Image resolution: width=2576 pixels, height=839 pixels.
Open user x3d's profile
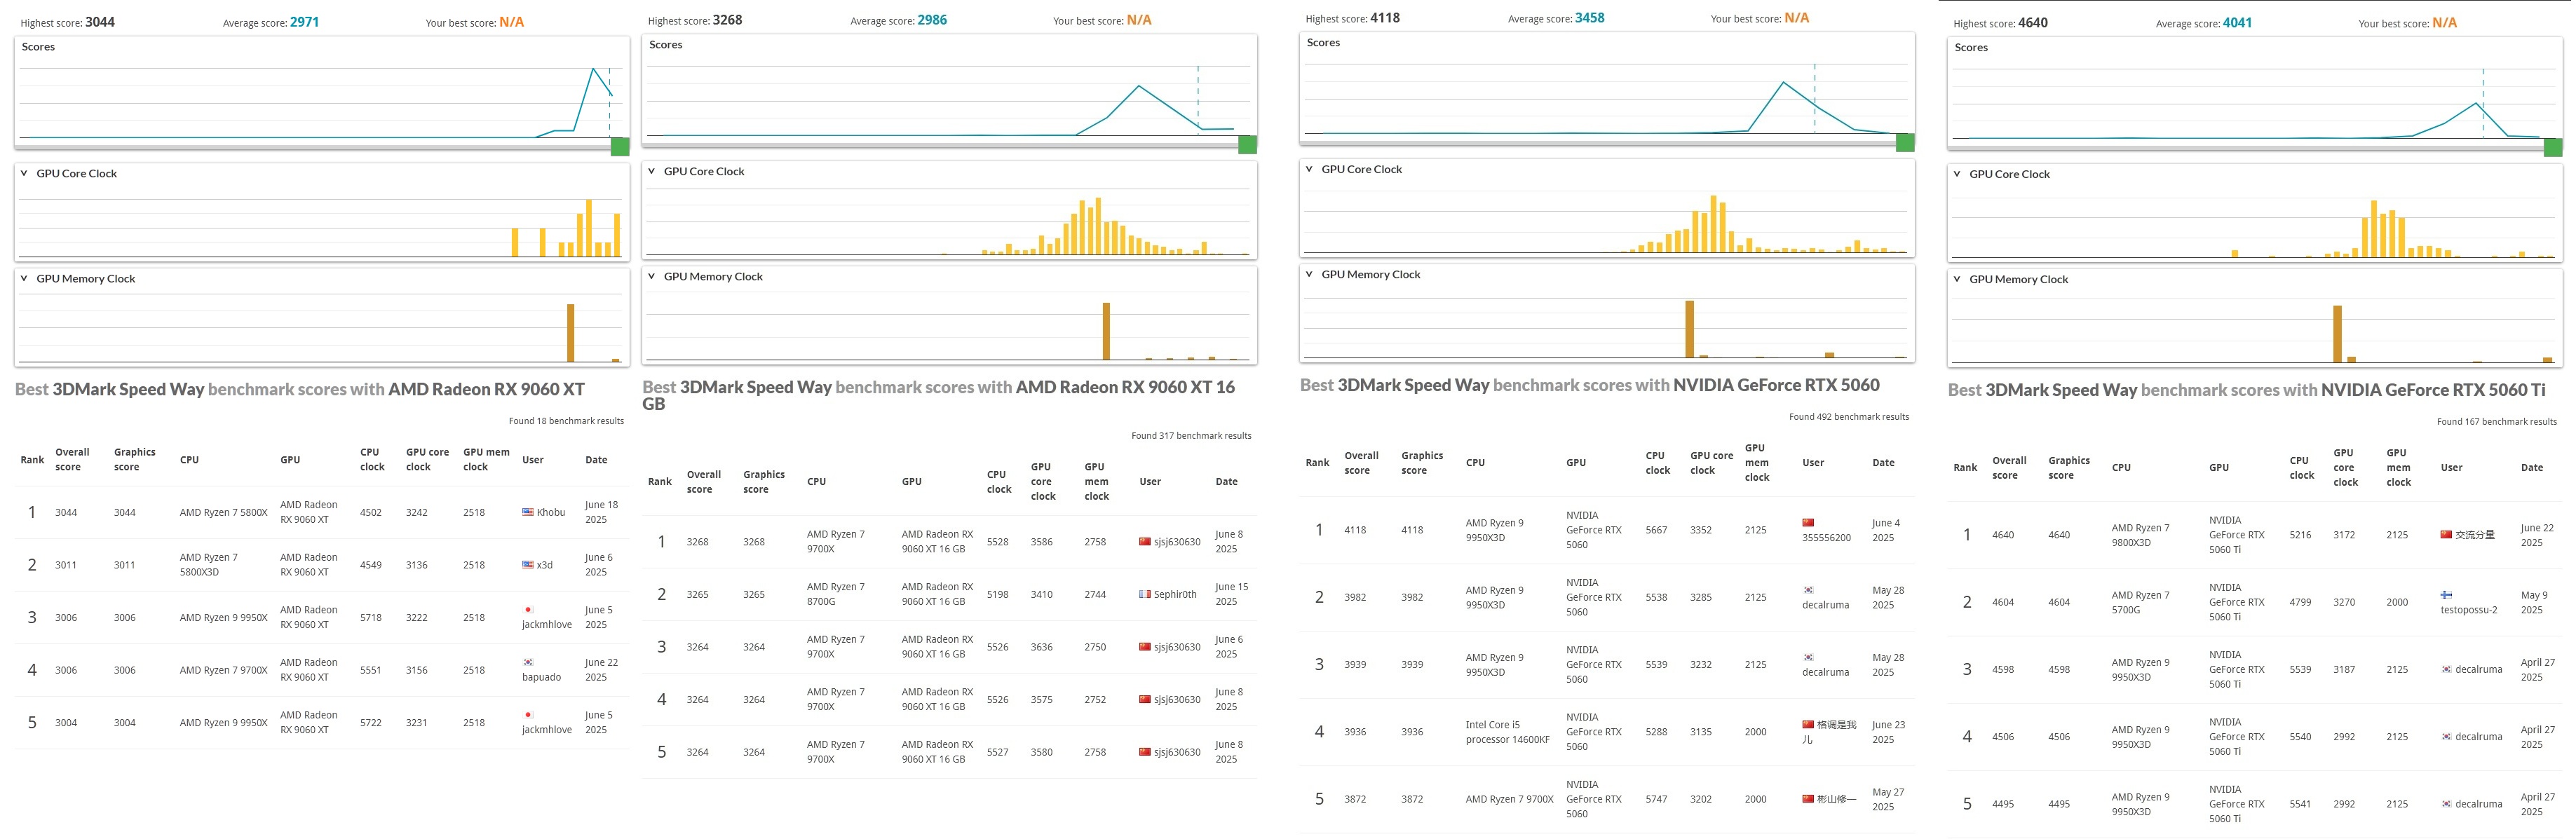pos(545,566)
